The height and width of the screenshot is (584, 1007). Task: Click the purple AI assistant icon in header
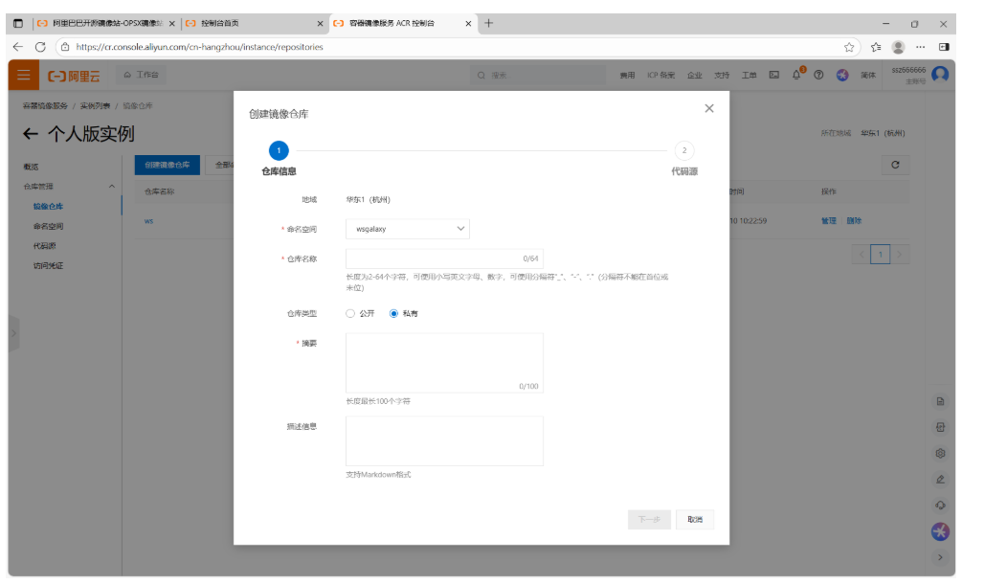click(842, 76)
